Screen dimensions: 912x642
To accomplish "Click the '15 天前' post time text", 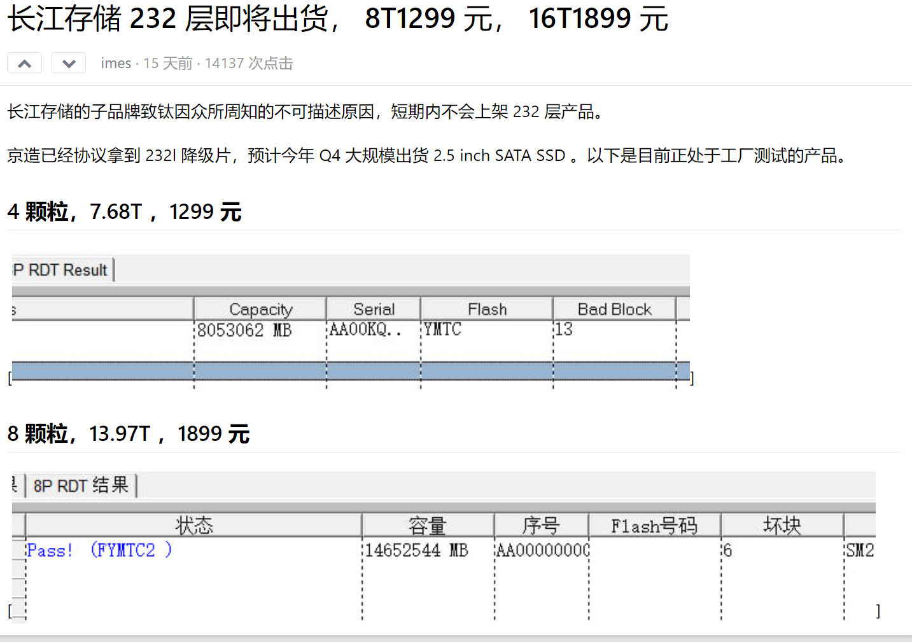I will coord(168,63).
